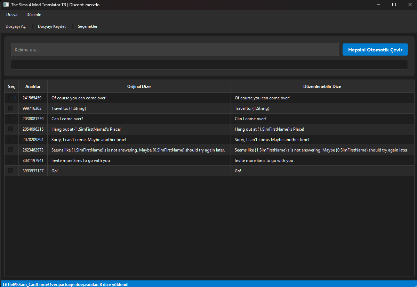Select checkbox next to key 2054096215
The image size is (417, 287).
click(11, 129)
